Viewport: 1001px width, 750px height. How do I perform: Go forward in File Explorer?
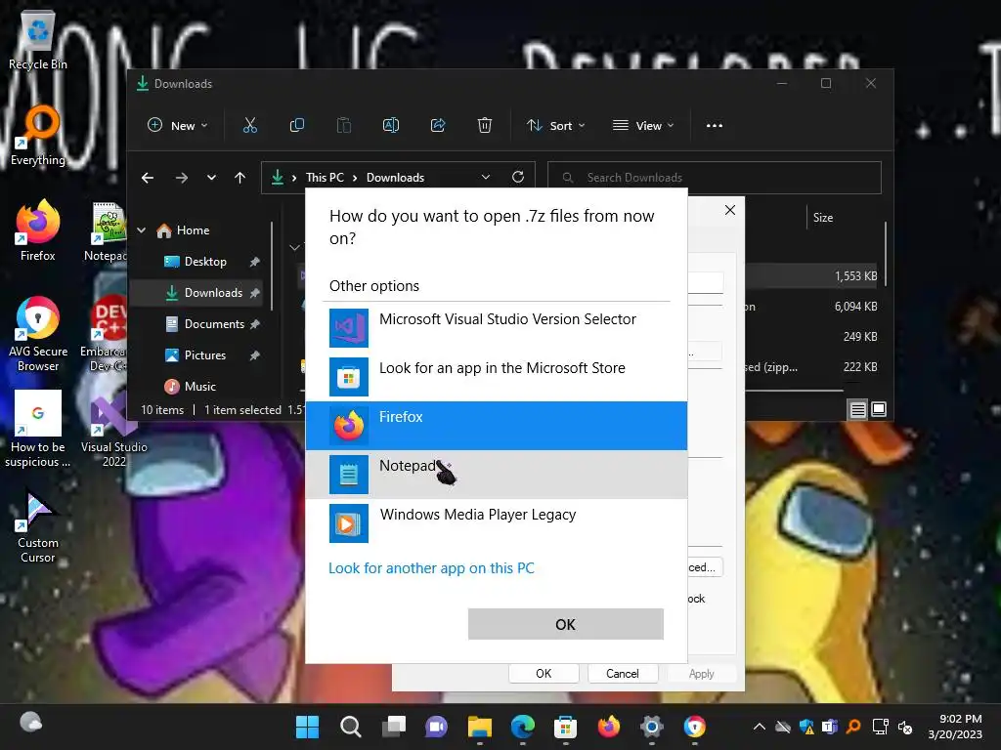click(x=182, y=178)
